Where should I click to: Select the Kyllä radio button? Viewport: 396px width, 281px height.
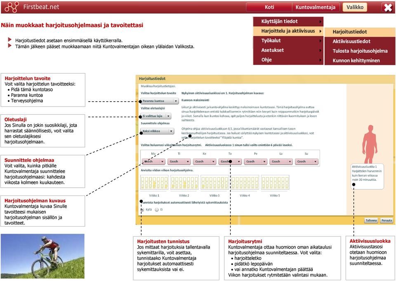tap(142, 209)
